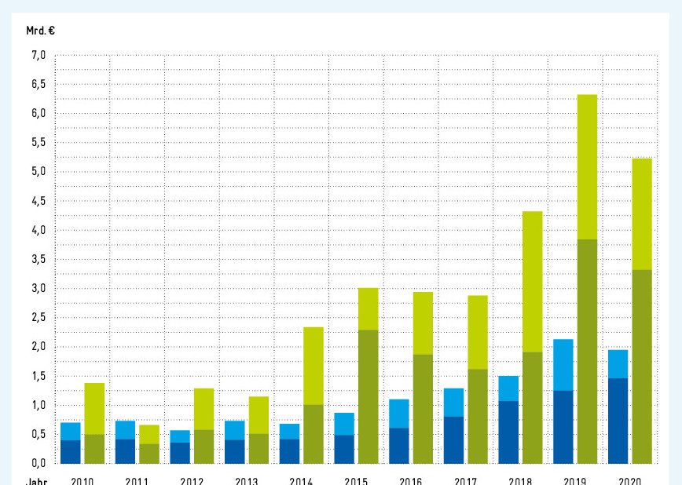Select the lime green segment for 2016
Viewport: 682px width, 485px height.
423,323
